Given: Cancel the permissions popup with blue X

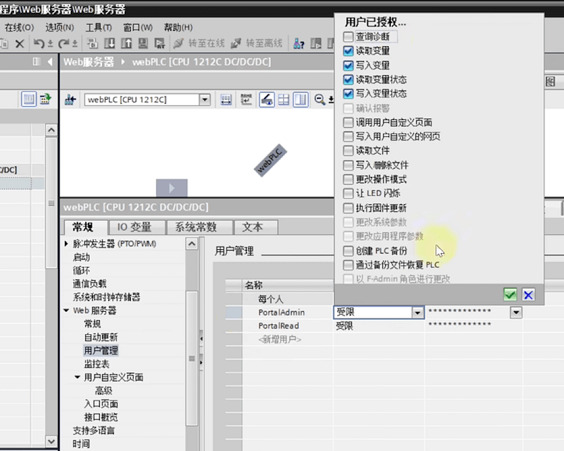Looking at the screenshot, I should 528,294.
